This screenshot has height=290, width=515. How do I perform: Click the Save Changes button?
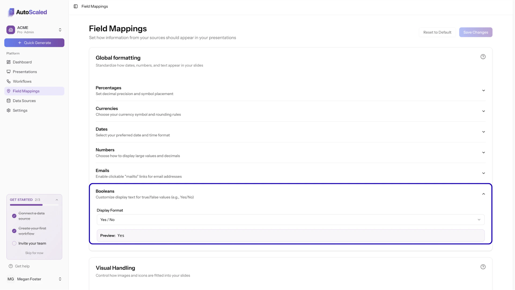(476, 32)
